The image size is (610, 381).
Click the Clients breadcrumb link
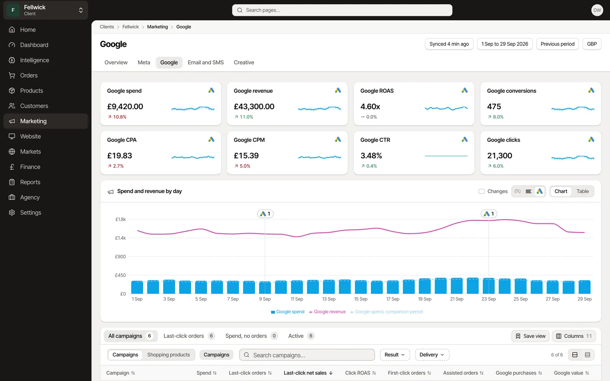point(107,27)
